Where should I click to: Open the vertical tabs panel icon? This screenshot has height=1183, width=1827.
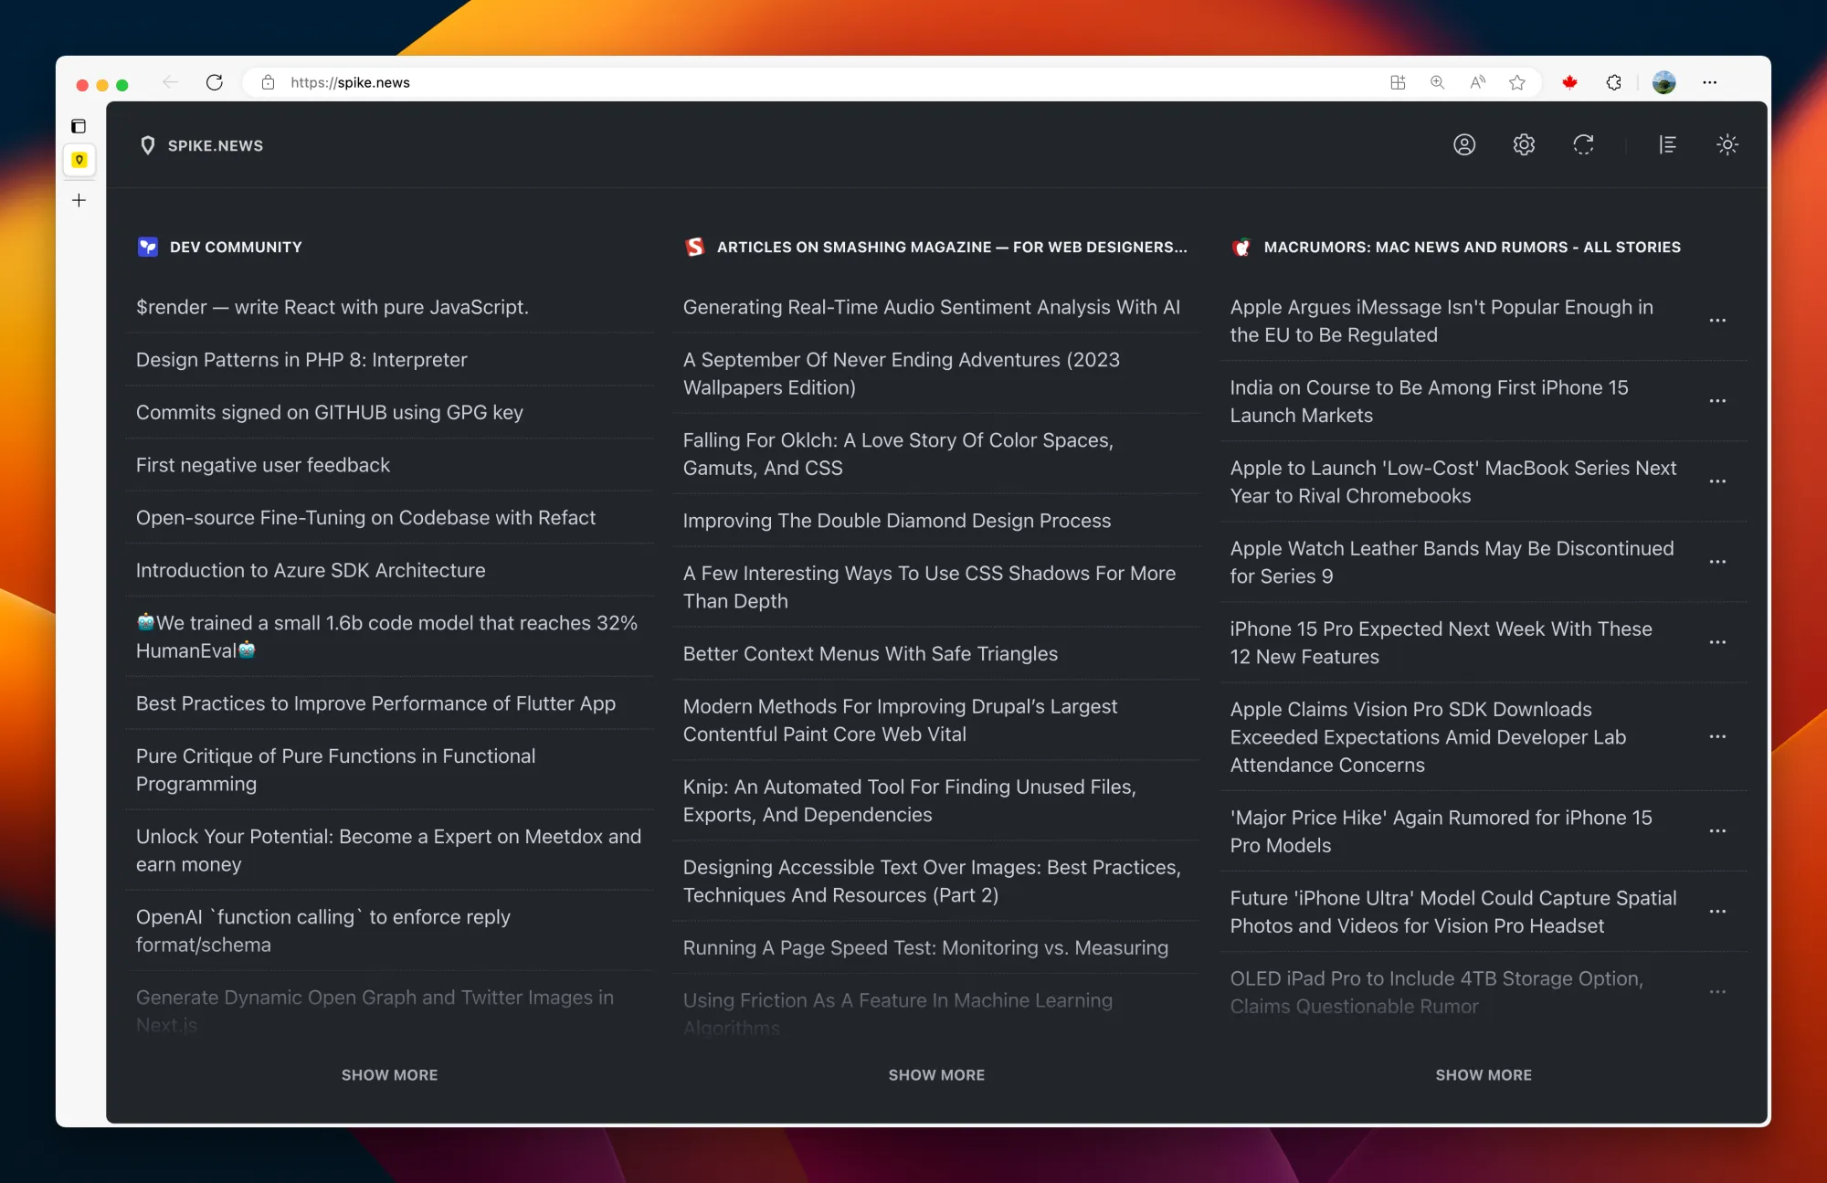79,126
